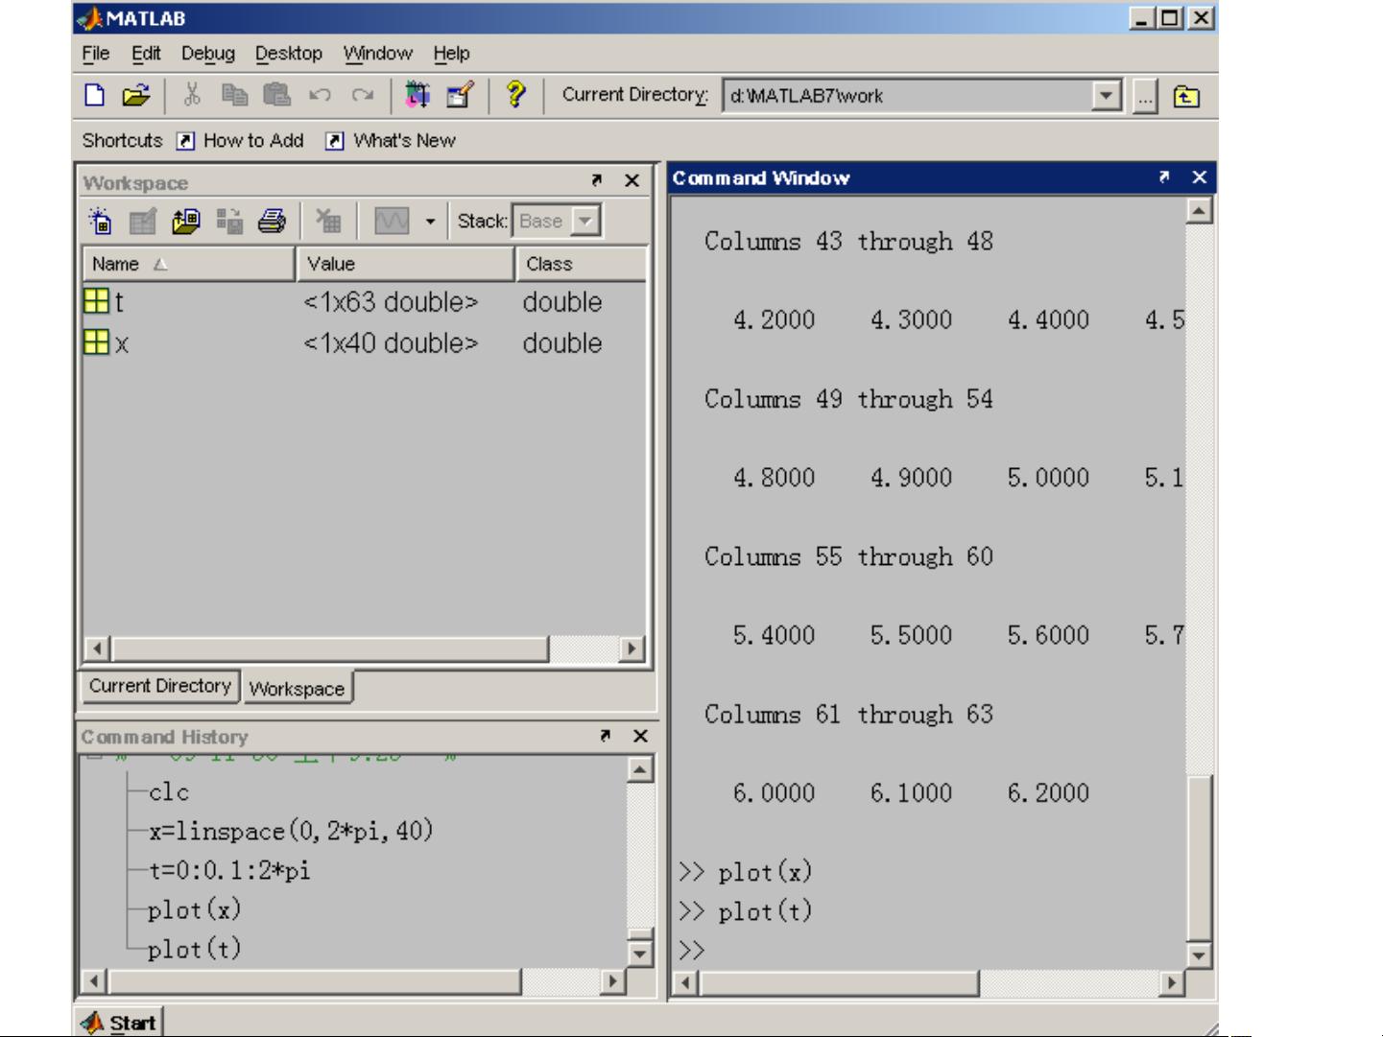
Task: Switch to Current Directory tab
Action: click(x=160, y=686)
